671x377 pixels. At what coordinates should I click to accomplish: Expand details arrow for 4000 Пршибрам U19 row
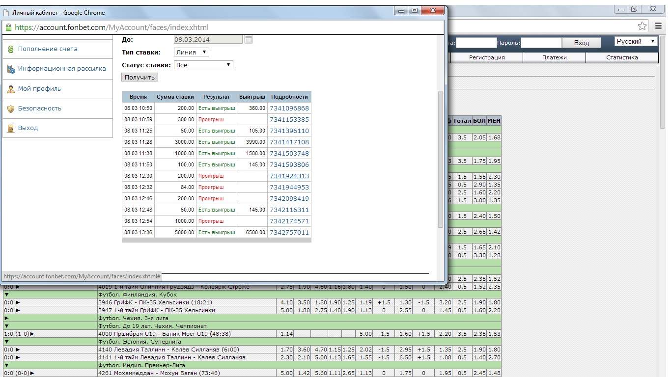tap(32, 334)
